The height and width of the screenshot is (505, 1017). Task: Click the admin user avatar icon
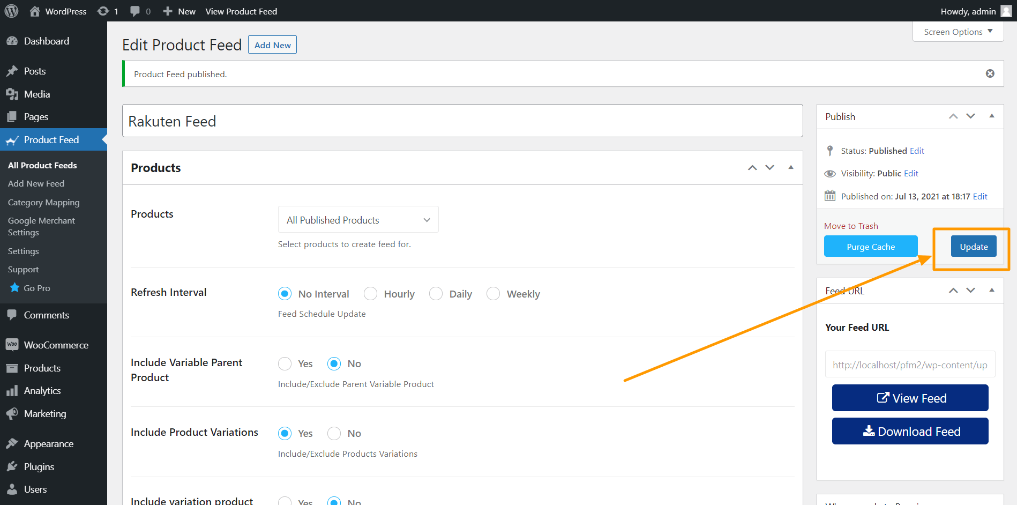(1006, 11)
